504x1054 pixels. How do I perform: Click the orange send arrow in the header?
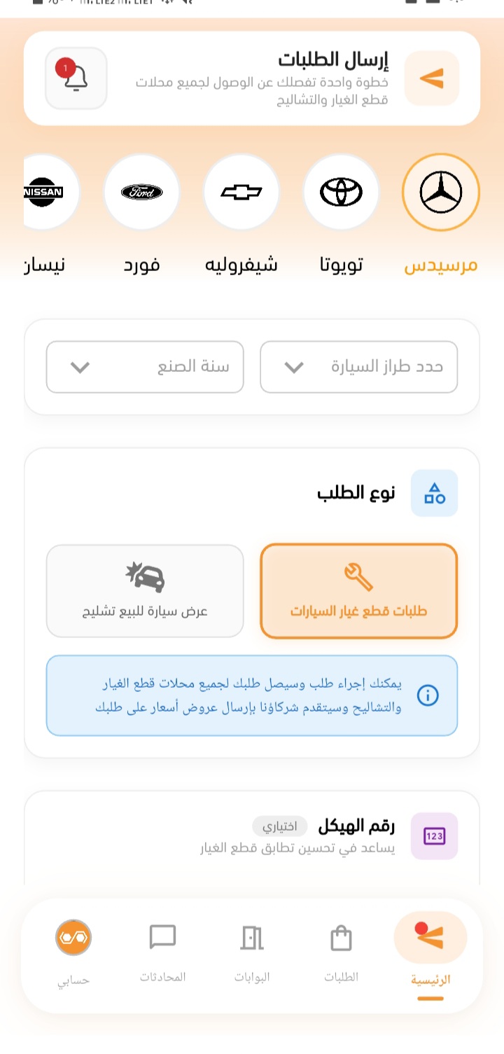(431, 78)
